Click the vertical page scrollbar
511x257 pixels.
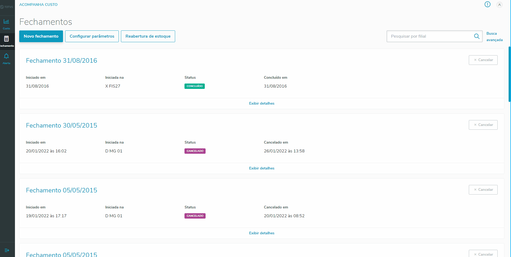[x=509, y=75]
